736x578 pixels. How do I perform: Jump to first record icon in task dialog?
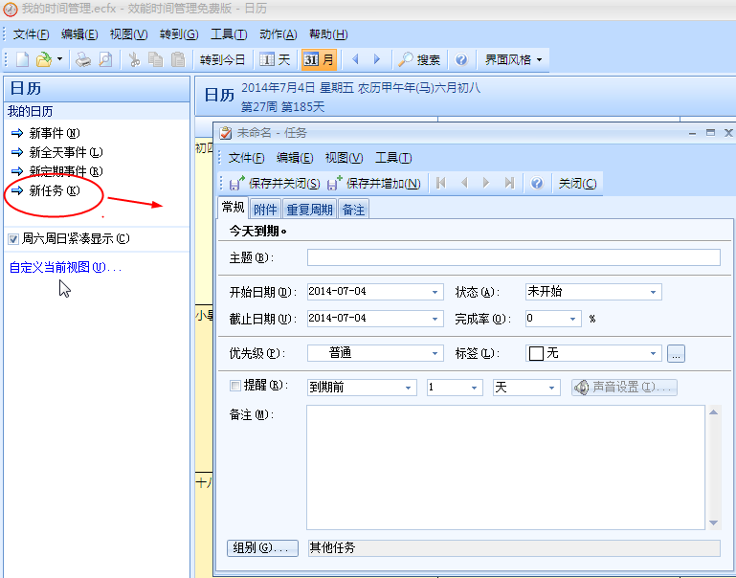[441, 183]
